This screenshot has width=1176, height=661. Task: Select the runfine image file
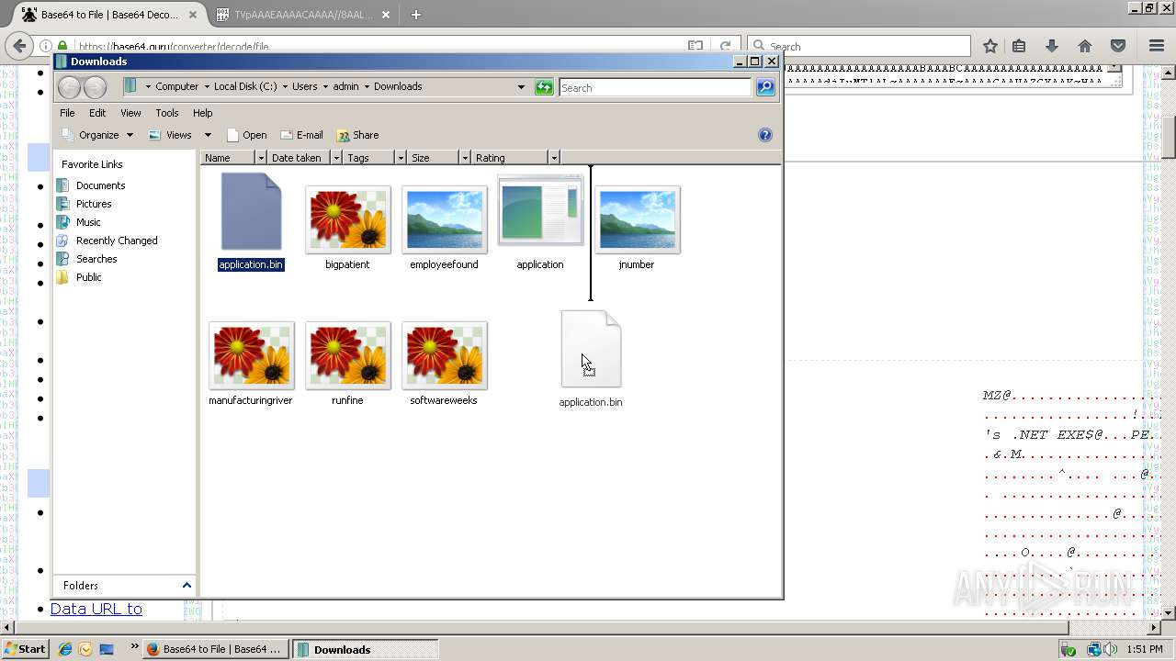pyautogui.click(x=348, y=355)
